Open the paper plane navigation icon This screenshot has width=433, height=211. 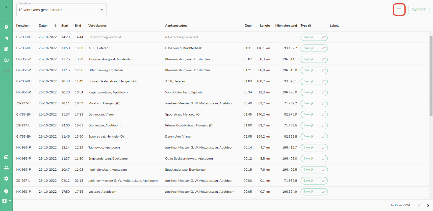coord(6,38)
